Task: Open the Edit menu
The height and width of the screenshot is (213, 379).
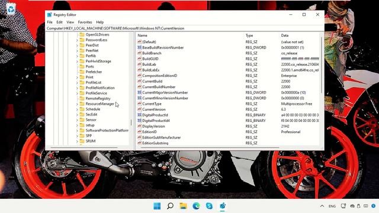Action: click(x=59, y=22)
